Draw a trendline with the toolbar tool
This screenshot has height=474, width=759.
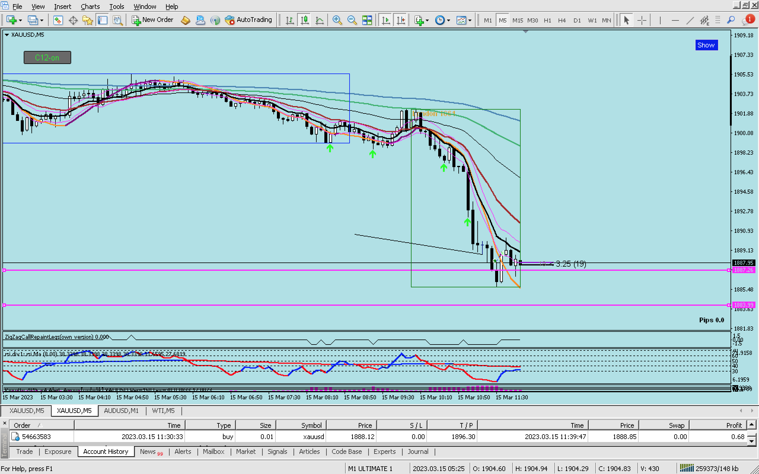[x=690, y=20]
